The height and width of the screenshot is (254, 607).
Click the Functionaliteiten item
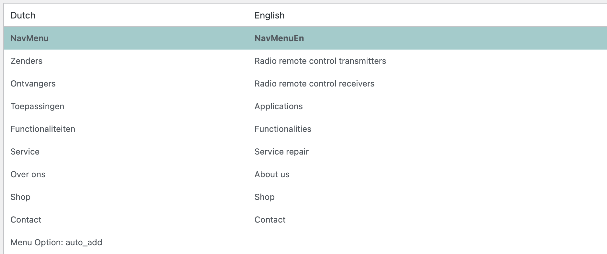click(x=43, y=129)
